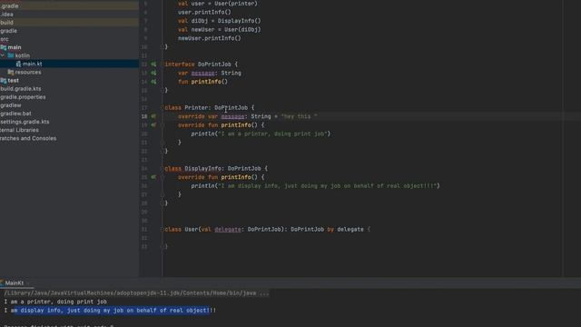Click the gutter icon beside 'var message: String'
Image resolution: width=581 pixels, height=327 pixels.
point(153,73)
